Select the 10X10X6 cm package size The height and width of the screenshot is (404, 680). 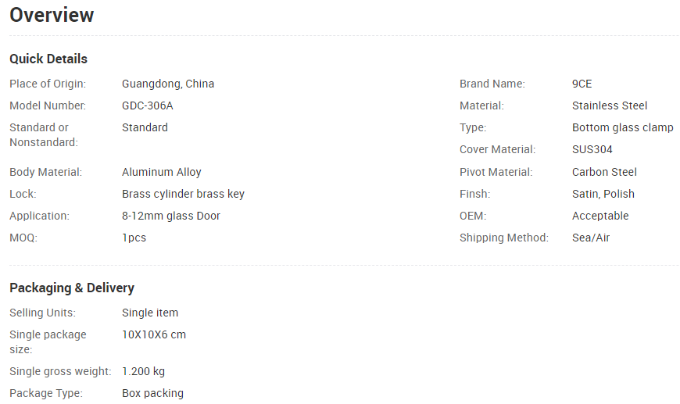click(154, 334)
